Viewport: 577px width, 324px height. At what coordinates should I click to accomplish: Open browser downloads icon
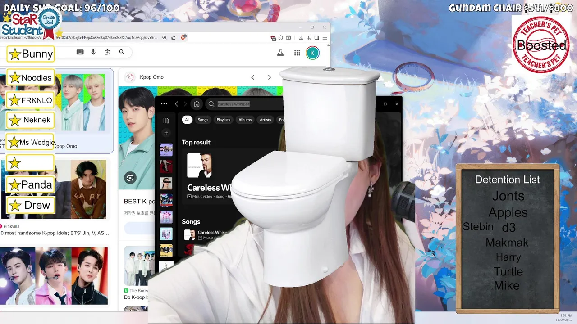coord(301,38)
